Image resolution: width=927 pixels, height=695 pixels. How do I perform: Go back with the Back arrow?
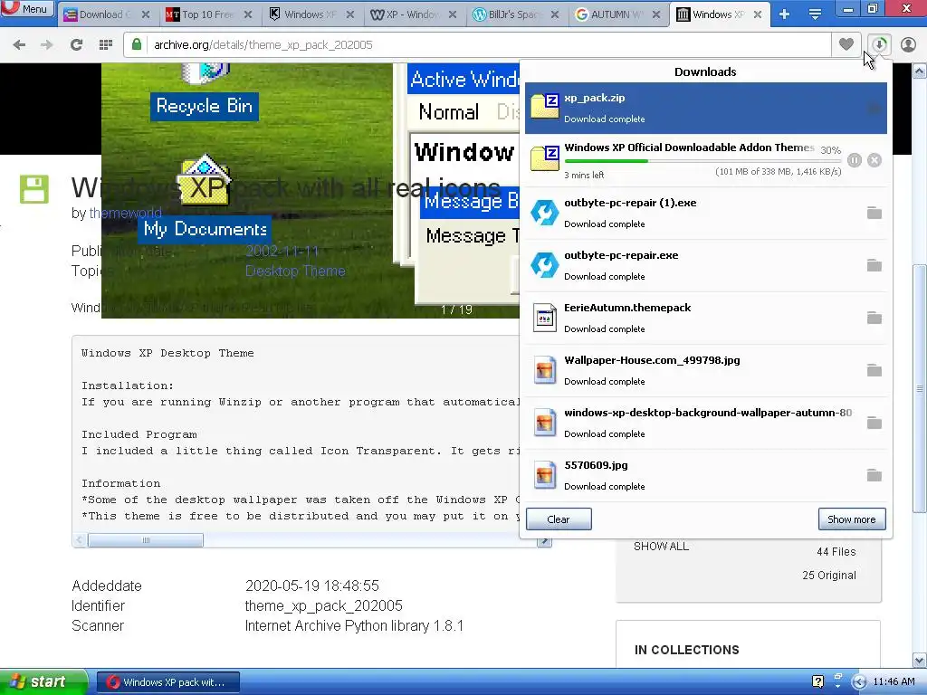[x=20, y=45]
